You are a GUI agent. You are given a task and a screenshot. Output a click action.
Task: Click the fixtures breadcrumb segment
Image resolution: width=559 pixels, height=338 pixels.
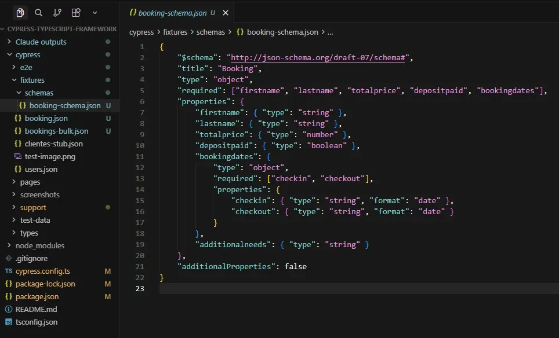click(x=175, y=32)
